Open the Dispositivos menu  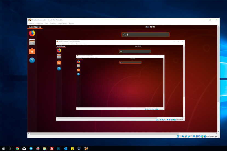[x=62, y=23]
